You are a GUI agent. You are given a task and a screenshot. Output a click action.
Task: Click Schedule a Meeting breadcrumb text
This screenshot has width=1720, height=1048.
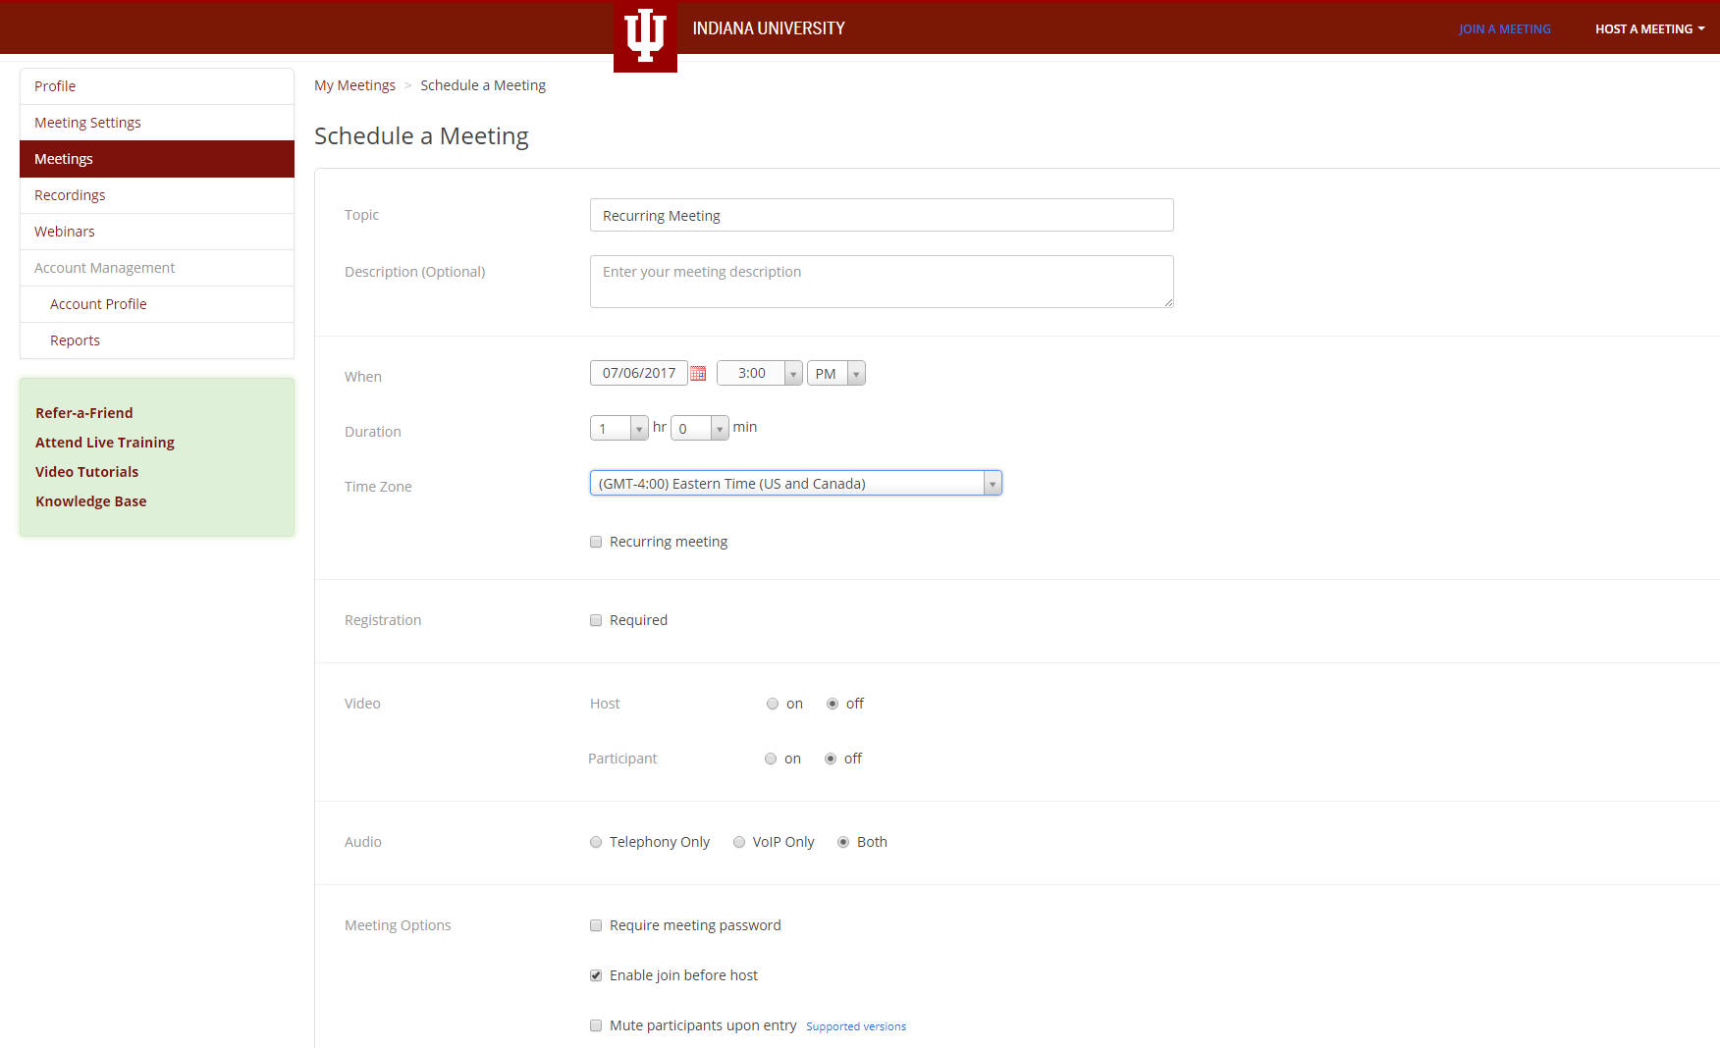(483, 85)
